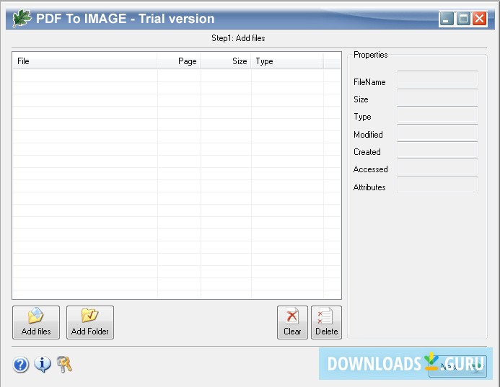Click the Attributes property field
The width and height of the screenshot is (500, 387).
click(437, 184)
